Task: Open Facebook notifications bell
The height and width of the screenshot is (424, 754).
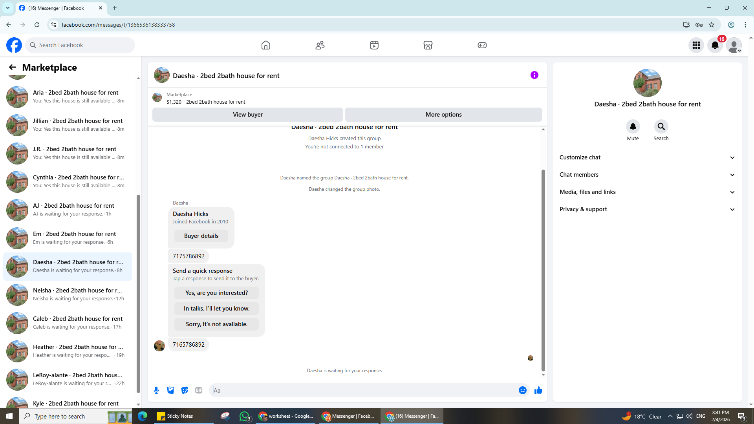Action: [x=715, y=45]
